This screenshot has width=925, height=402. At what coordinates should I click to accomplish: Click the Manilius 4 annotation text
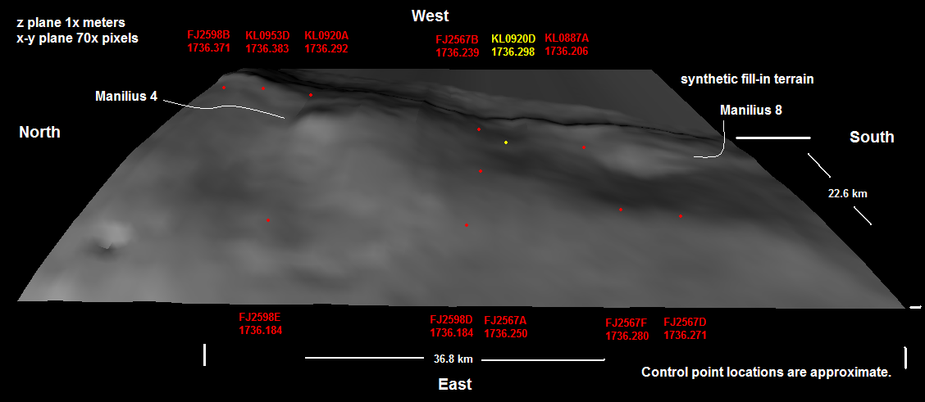pyautogui.click(x=126, y=96)
